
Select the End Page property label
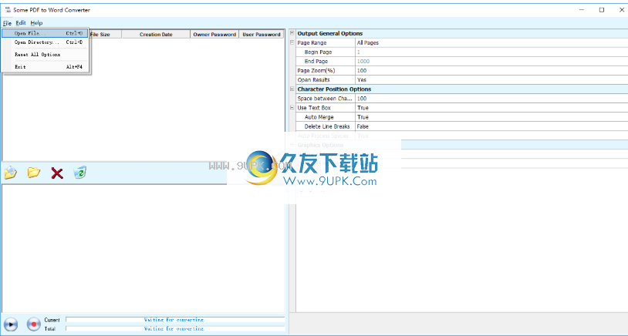click(x=316, y=61)
